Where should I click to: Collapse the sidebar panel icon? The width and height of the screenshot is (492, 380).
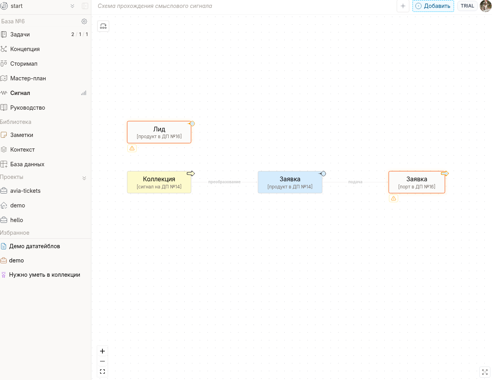85,6
